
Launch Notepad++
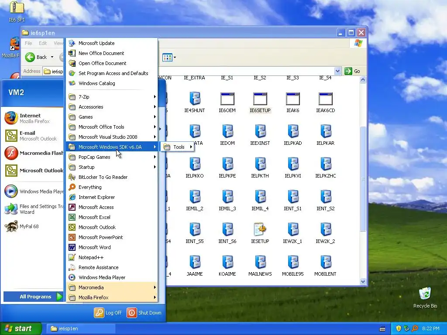pyautogui.click(x=112, y=257)
